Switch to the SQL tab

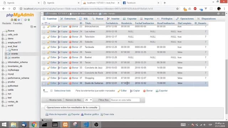tap(84, 19)
